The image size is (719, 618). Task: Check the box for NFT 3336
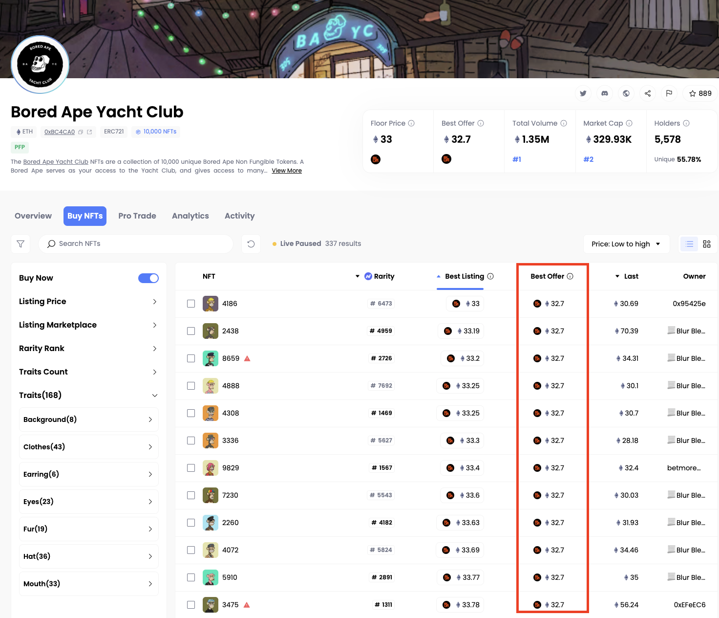(x=191, y=441)
